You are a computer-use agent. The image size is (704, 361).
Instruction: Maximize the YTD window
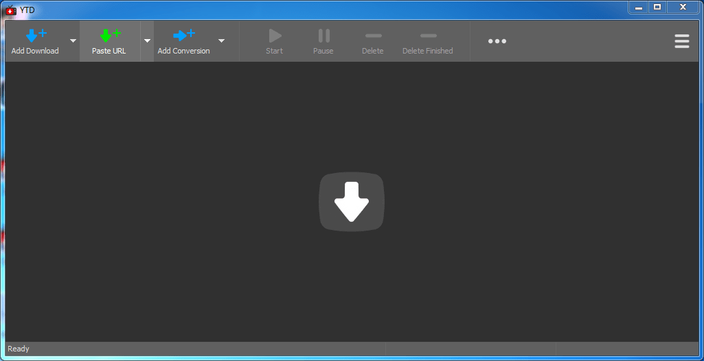point(657,7)
